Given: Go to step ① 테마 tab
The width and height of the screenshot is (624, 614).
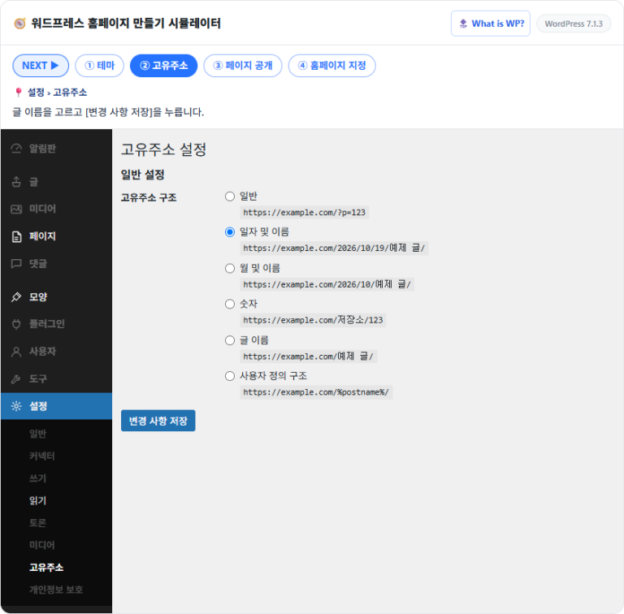Looking at the screenshot, I should [x=99, y=66].
